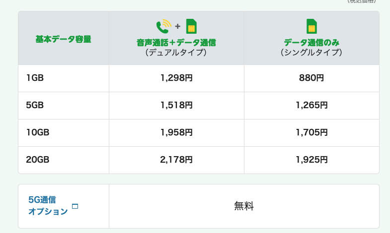The width and height of the screenshot is (390, 233).
Task: Click the 1,705円 price cell
Action: (312, 132)
